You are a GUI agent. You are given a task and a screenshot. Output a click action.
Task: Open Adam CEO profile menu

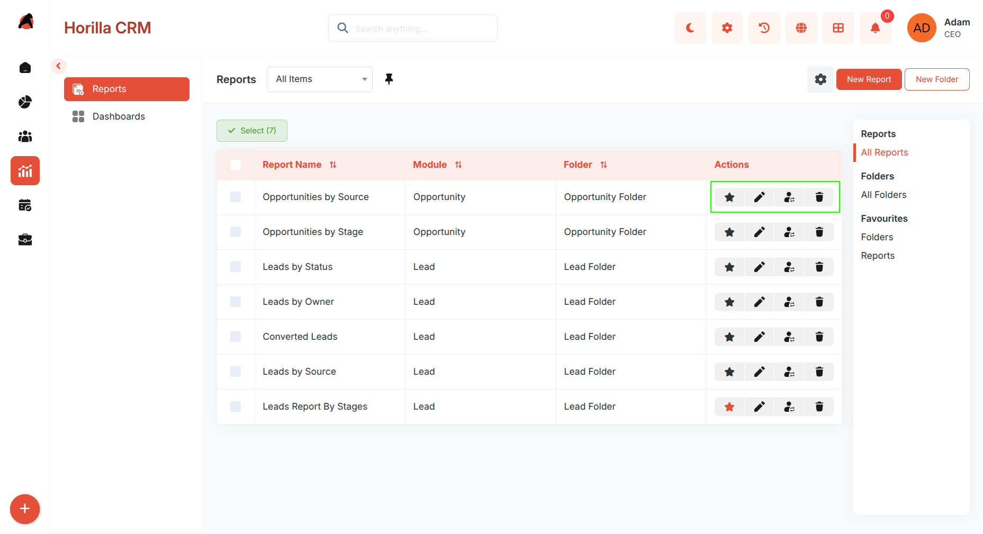pyautogui.click(x=939, y=28)
